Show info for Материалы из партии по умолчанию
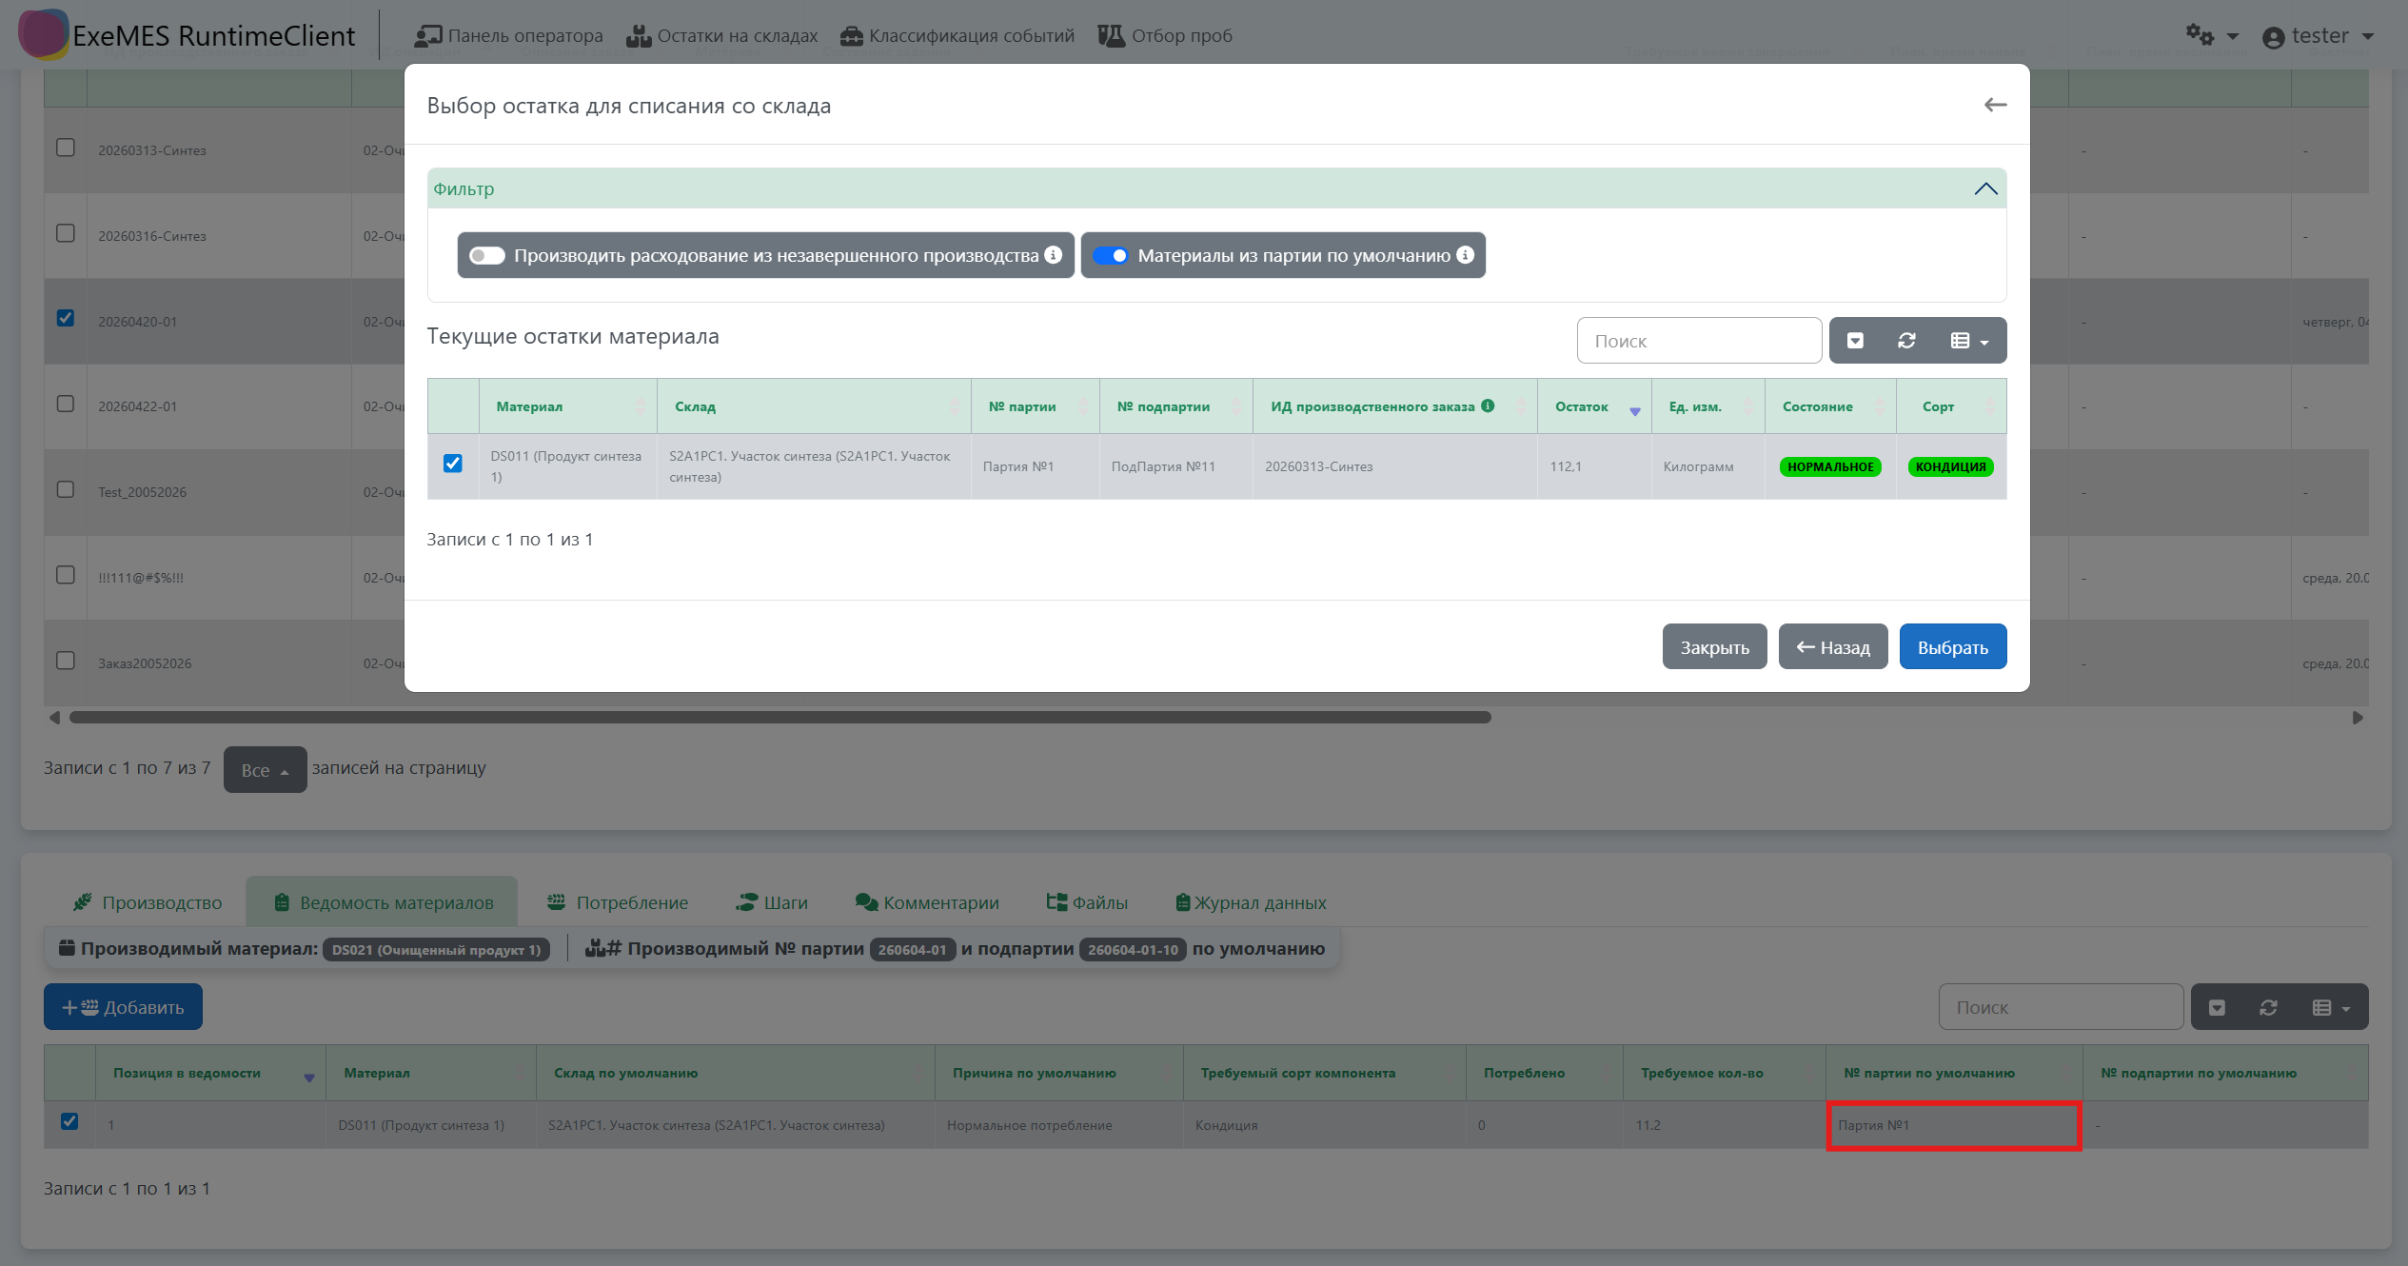 coord(1466,254)
